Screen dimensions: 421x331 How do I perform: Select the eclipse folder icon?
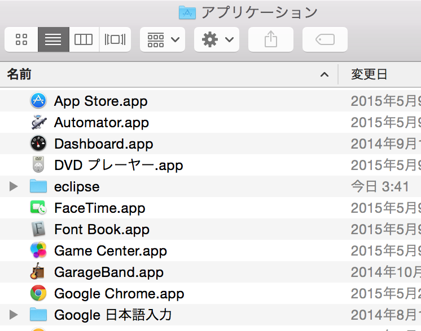[x=38, y=186]
